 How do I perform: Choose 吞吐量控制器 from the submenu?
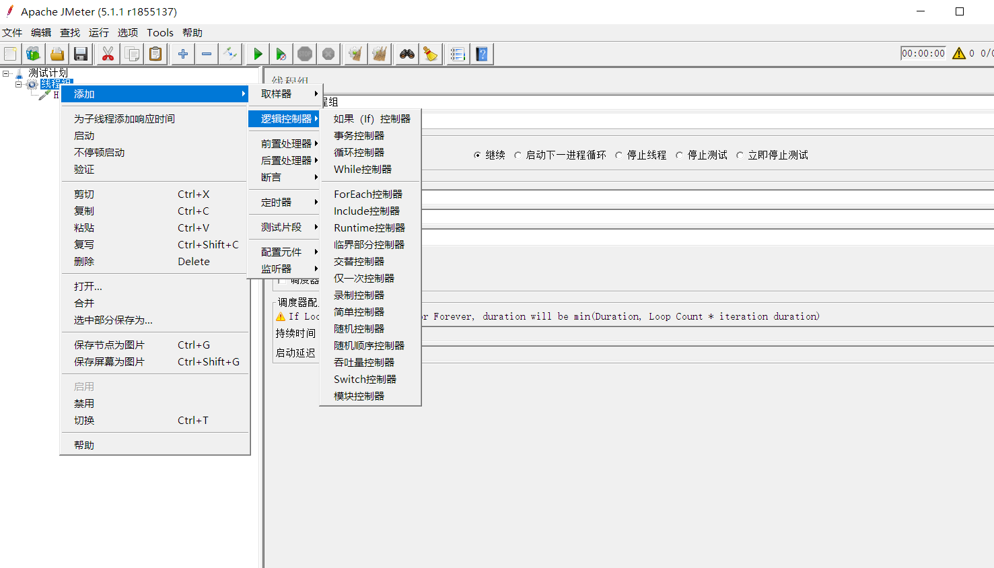(x=371, y=362)
